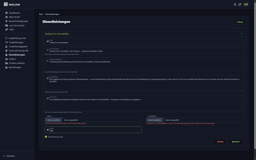The height and width of the screenshot is (160, 256).
Task: Open the KB user avatar menu
Action: [x=246, y=4]
